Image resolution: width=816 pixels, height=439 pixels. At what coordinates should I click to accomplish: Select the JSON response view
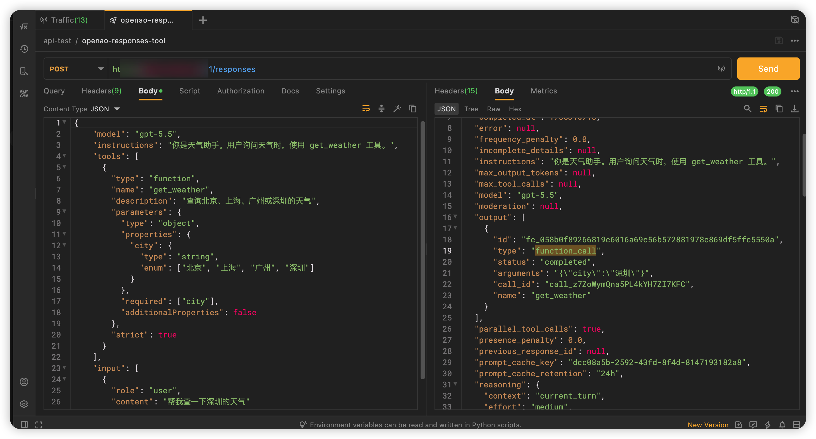(446, 109)
